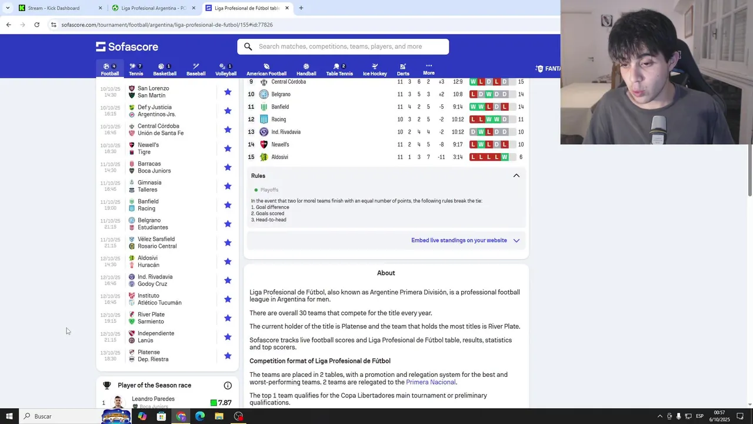This screenshot has height=424, width=753.
Task: Open File Explorer from the taskbar
Action: click(219, 416)
